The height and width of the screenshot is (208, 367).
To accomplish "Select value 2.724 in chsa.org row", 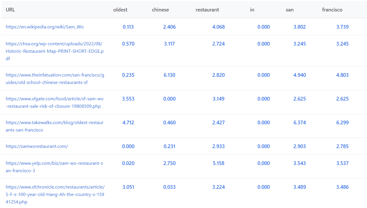I will tap(219, 44).
